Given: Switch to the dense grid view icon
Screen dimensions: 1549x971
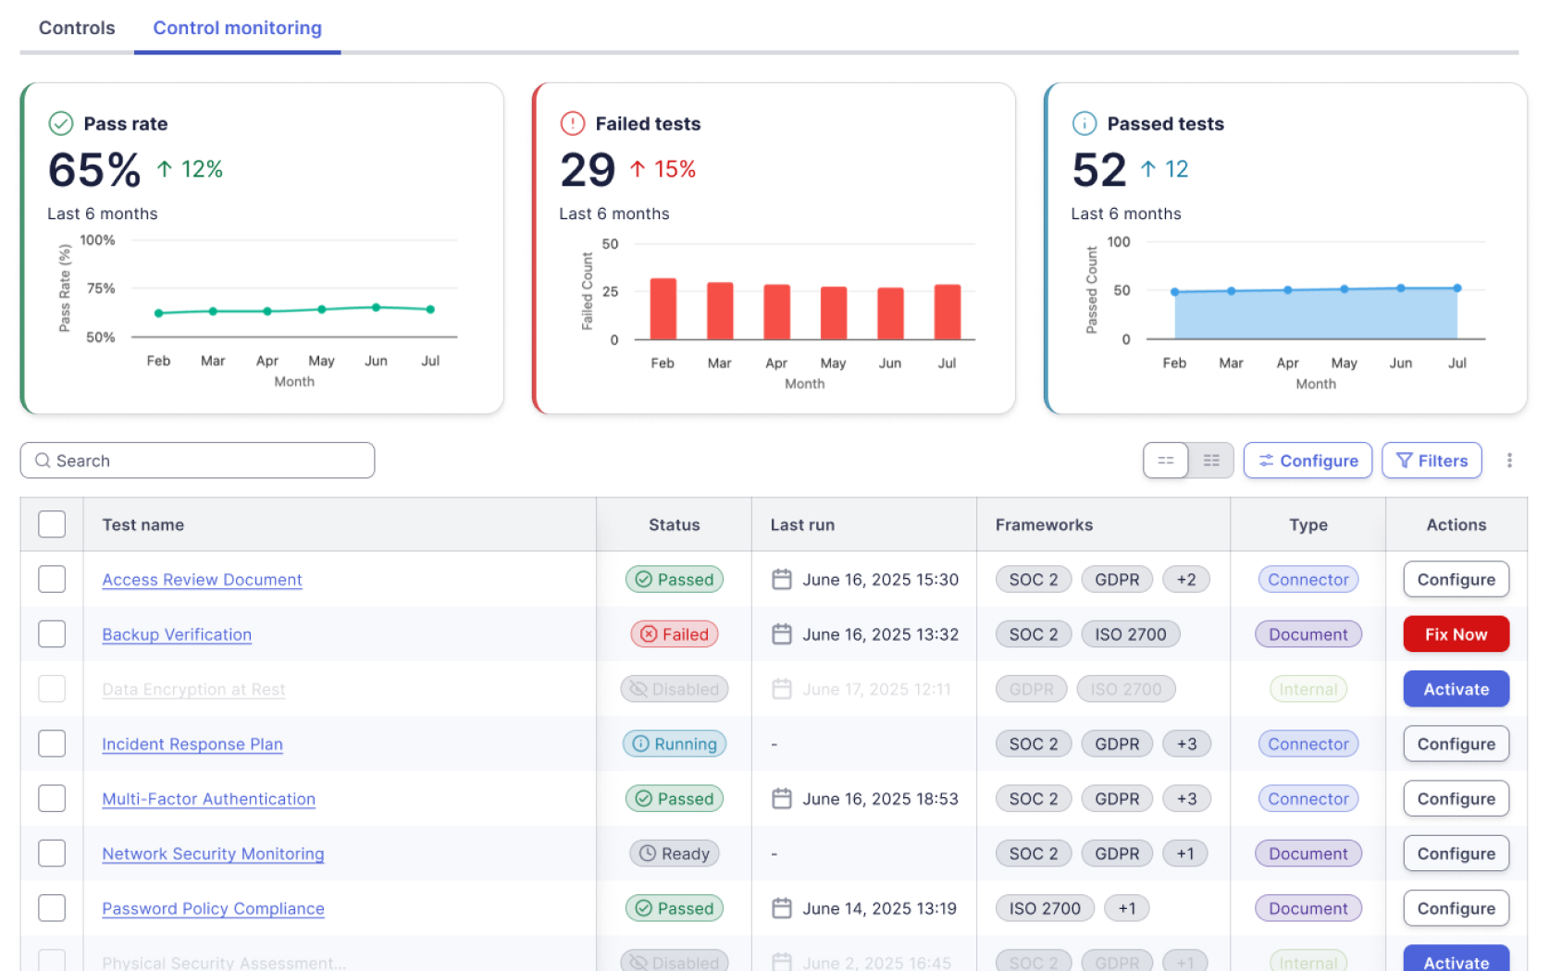Looking at the screenshot, I should pyautogui.click(x=1210, y=461).
